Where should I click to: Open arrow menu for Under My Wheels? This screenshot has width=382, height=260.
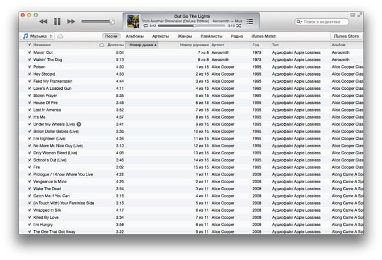pos(79,124)
